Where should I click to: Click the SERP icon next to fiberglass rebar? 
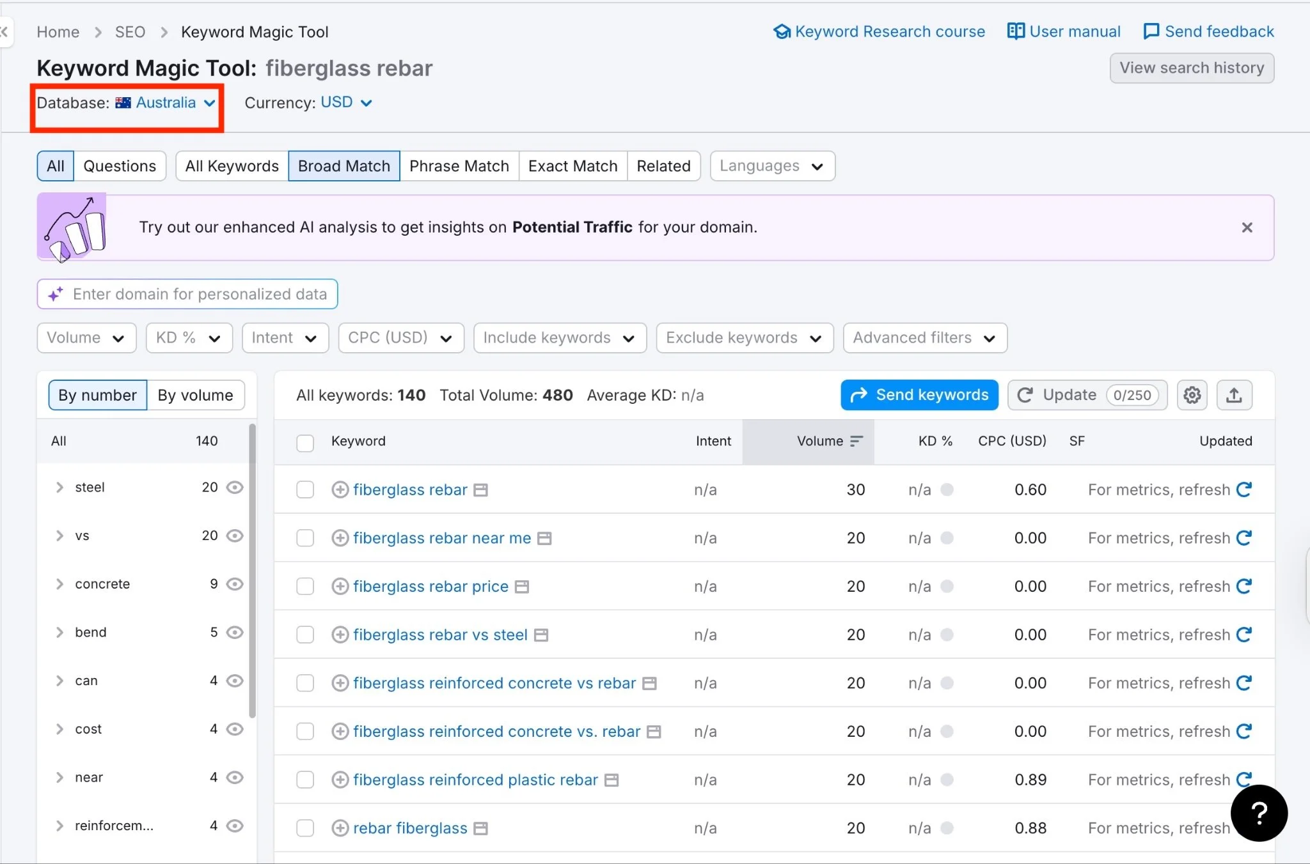(x=480, y=490)
